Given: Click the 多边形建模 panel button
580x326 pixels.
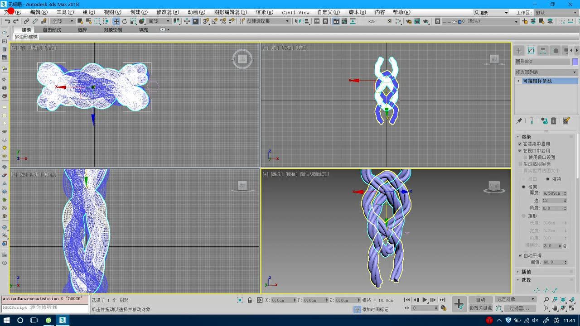Looking at the screenshot, I should (x=26, y=37).
